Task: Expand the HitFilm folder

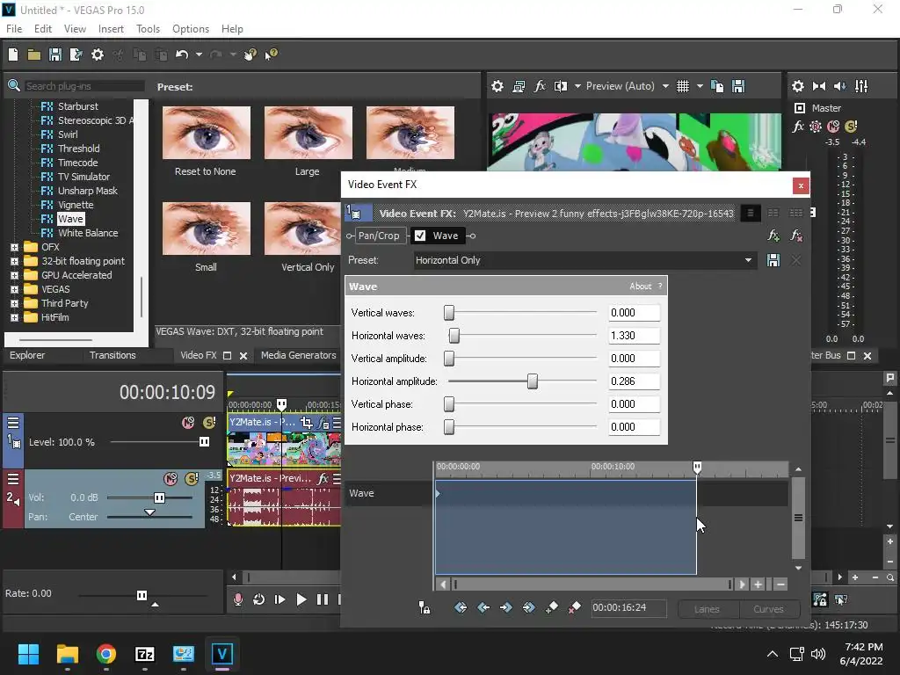Action: 14,317
